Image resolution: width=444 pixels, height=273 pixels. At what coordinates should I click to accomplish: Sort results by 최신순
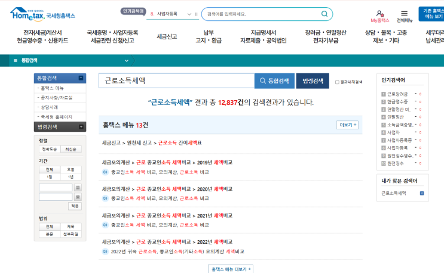click(x=71, y=149)
